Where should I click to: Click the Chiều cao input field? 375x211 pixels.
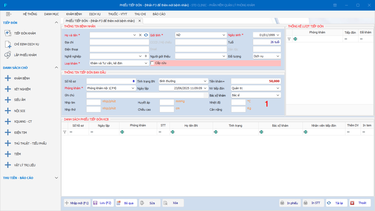point(167,109)
